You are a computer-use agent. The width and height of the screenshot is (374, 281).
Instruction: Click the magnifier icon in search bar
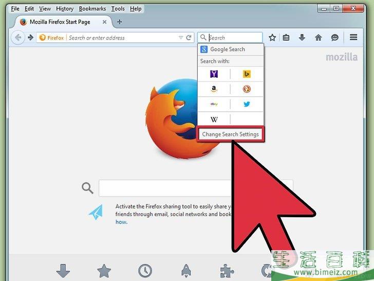(x=203, y=38)
